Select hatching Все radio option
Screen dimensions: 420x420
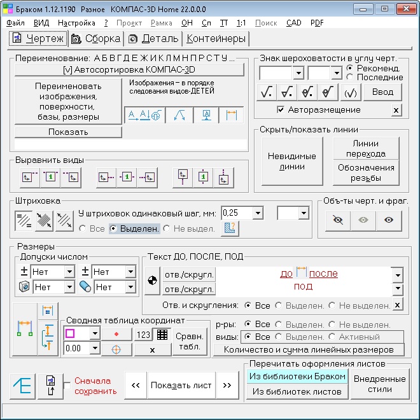coord(83,228)
